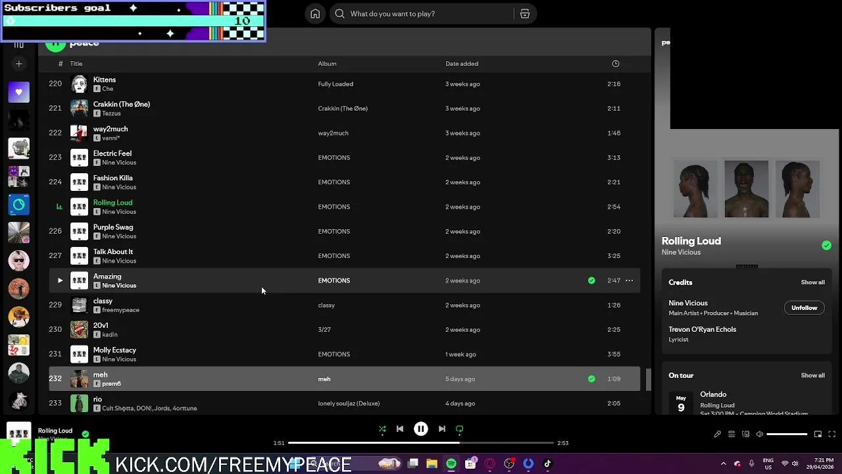842x474 pixels.
Task: Open TikTok from the taskbar
Action: [x=547, y=464]
